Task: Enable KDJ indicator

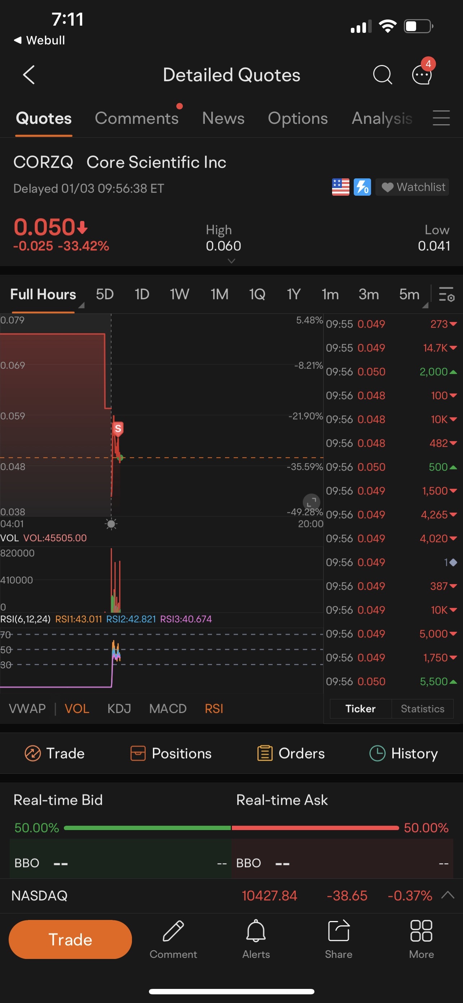Action: pos(119,709)
